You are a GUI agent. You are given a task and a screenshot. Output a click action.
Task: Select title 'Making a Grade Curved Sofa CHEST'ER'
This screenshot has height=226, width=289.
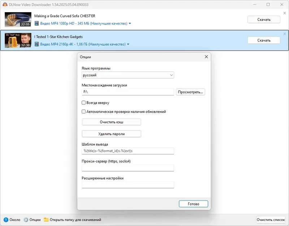(65, 16)
